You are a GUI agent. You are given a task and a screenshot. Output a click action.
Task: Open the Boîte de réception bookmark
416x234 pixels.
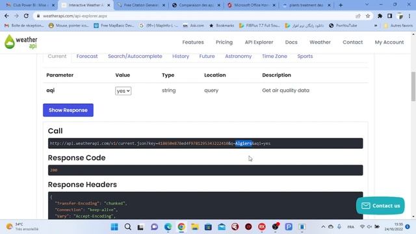[24, 25]
